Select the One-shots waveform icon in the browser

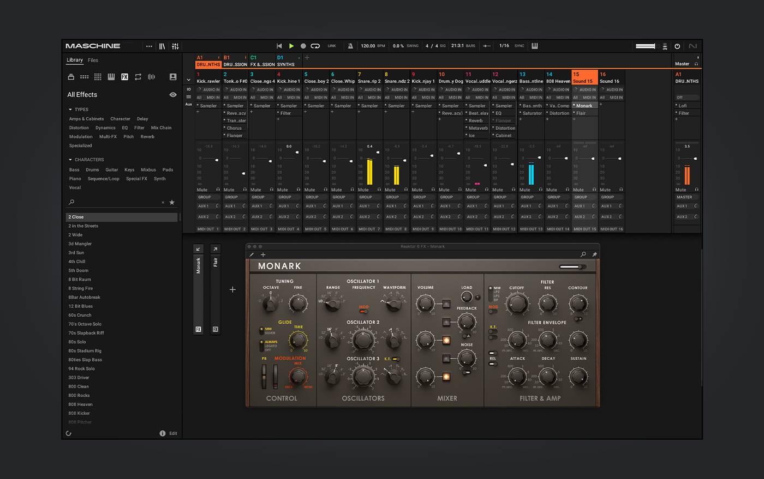click(x=151, y=77)
